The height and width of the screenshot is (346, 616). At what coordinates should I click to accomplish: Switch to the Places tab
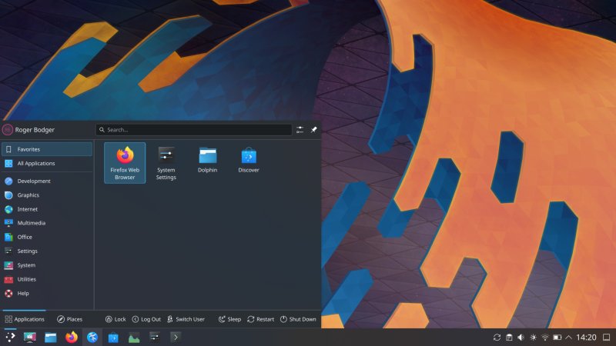click(x=69, y=319)
